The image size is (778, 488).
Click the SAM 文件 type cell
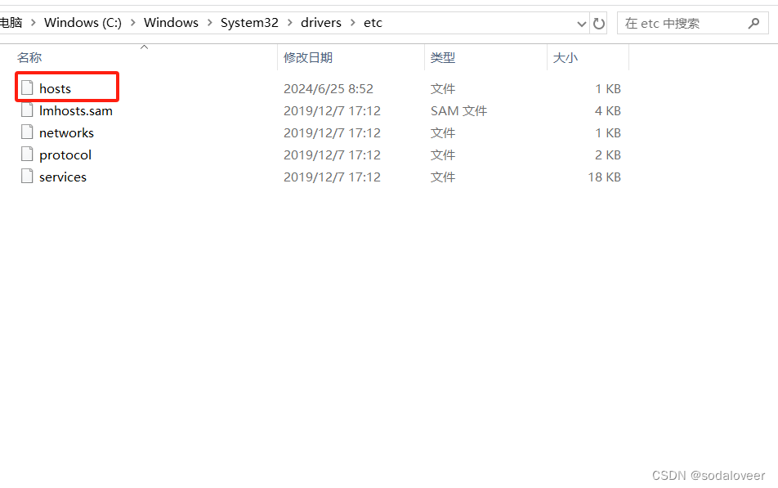coord(459,110)
